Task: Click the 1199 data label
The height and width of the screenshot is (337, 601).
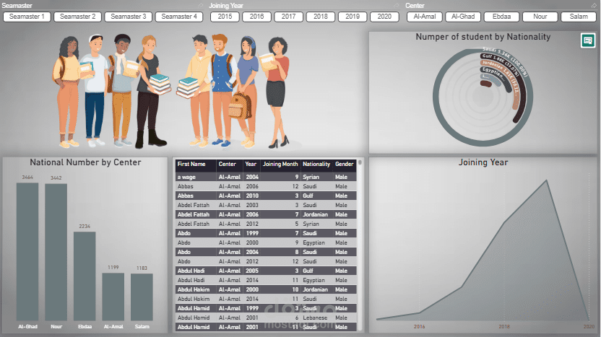Action: click(113, 267)
